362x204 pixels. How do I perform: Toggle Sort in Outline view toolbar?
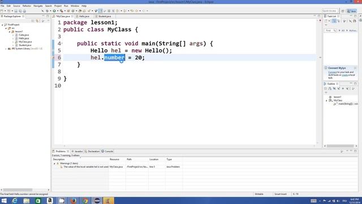click(330, 88)
